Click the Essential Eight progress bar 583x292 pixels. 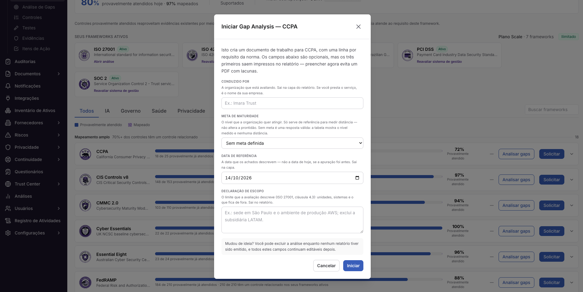tap(299, 254)
